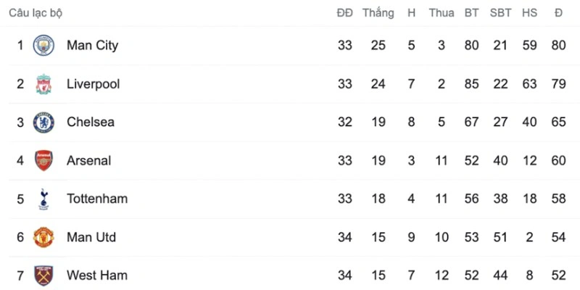Click the Thắng column header

pos(378,13)
